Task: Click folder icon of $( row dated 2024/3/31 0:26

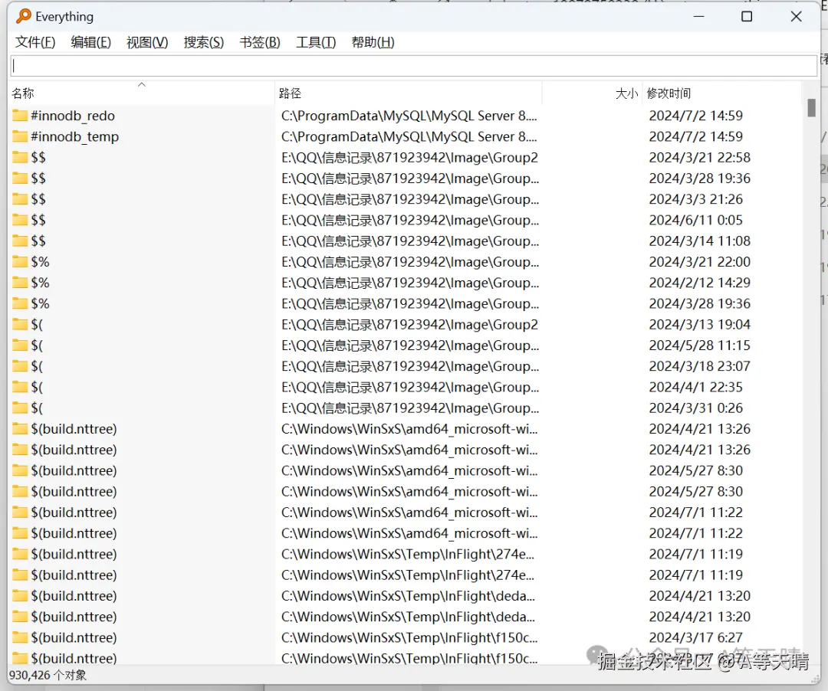Action: click(x=20, y=408)
